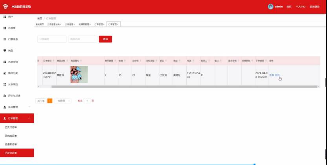Click the grid icon beside 水族生物

pos(5,62)
